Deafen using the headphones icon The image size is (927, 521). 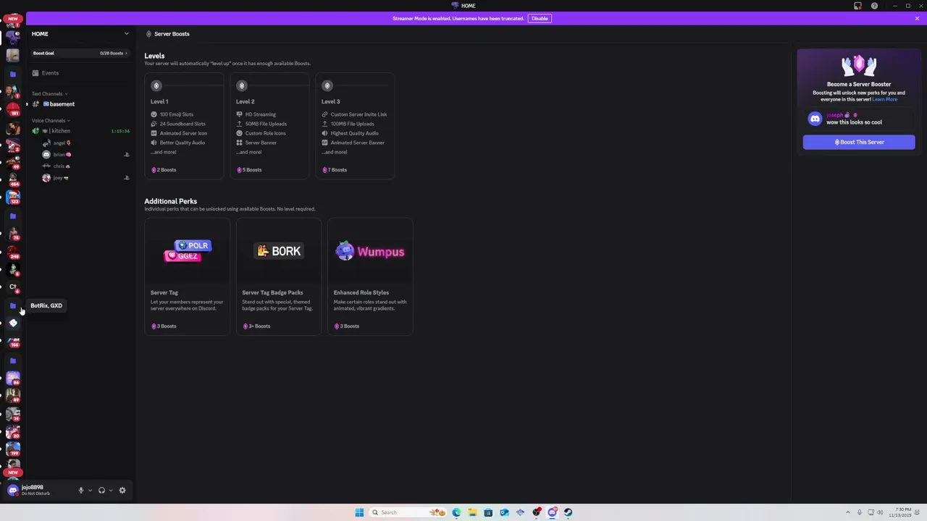coord(101,491)
